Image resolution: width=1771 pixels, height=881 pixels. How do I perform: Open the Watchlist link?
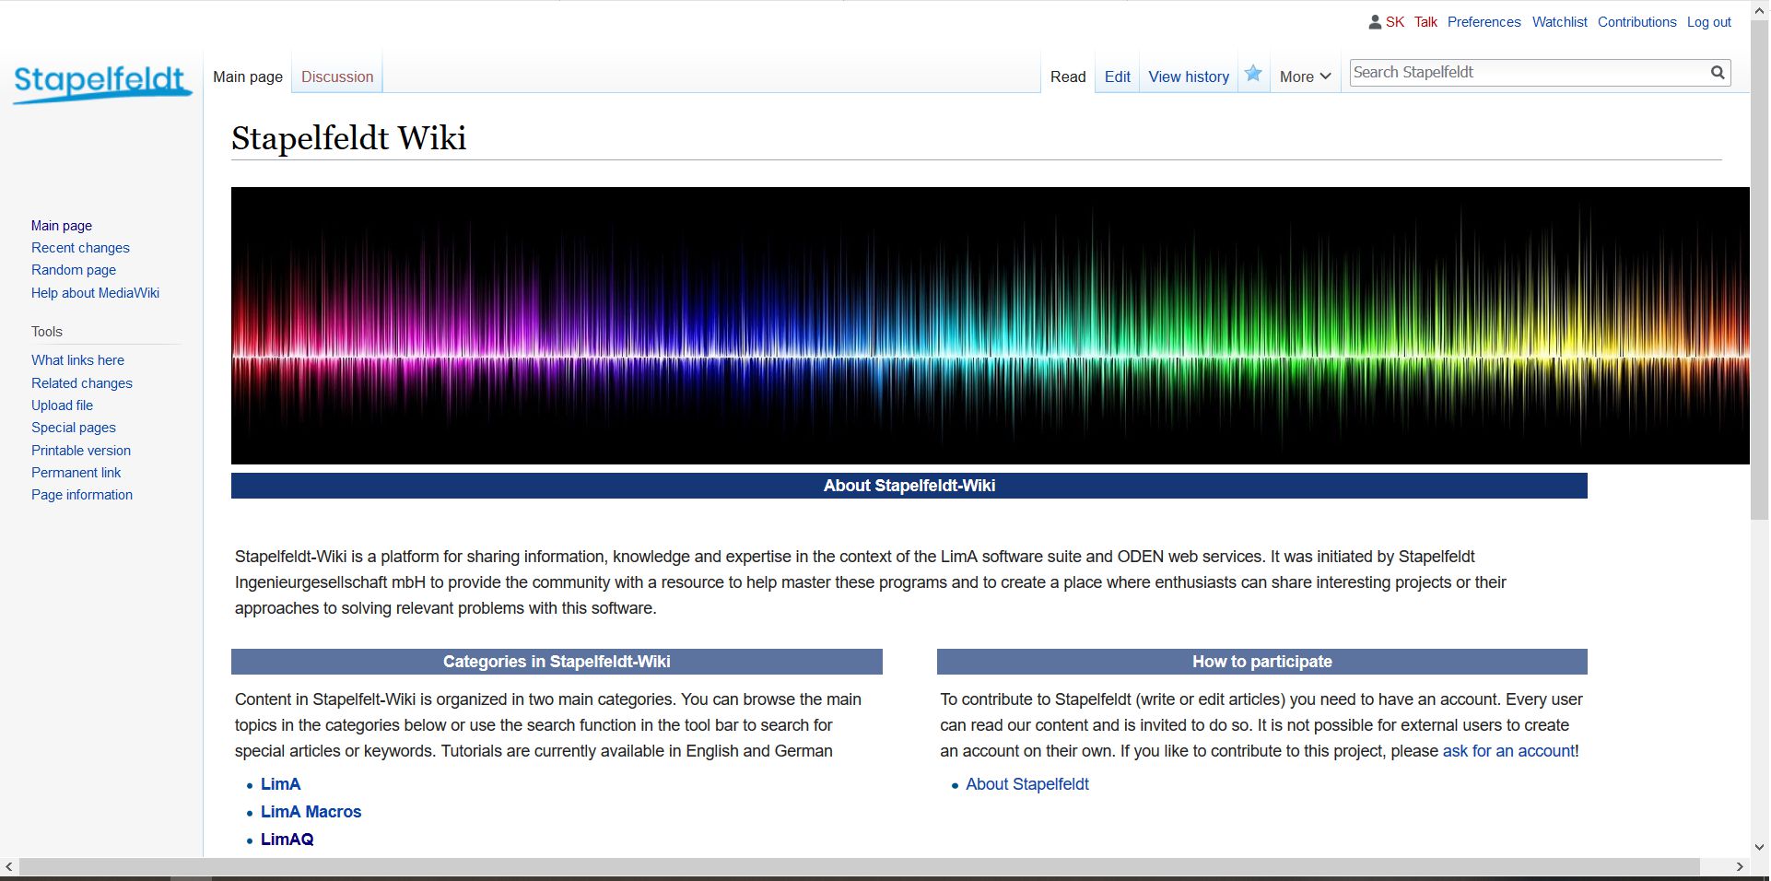tap(1559, 22)
